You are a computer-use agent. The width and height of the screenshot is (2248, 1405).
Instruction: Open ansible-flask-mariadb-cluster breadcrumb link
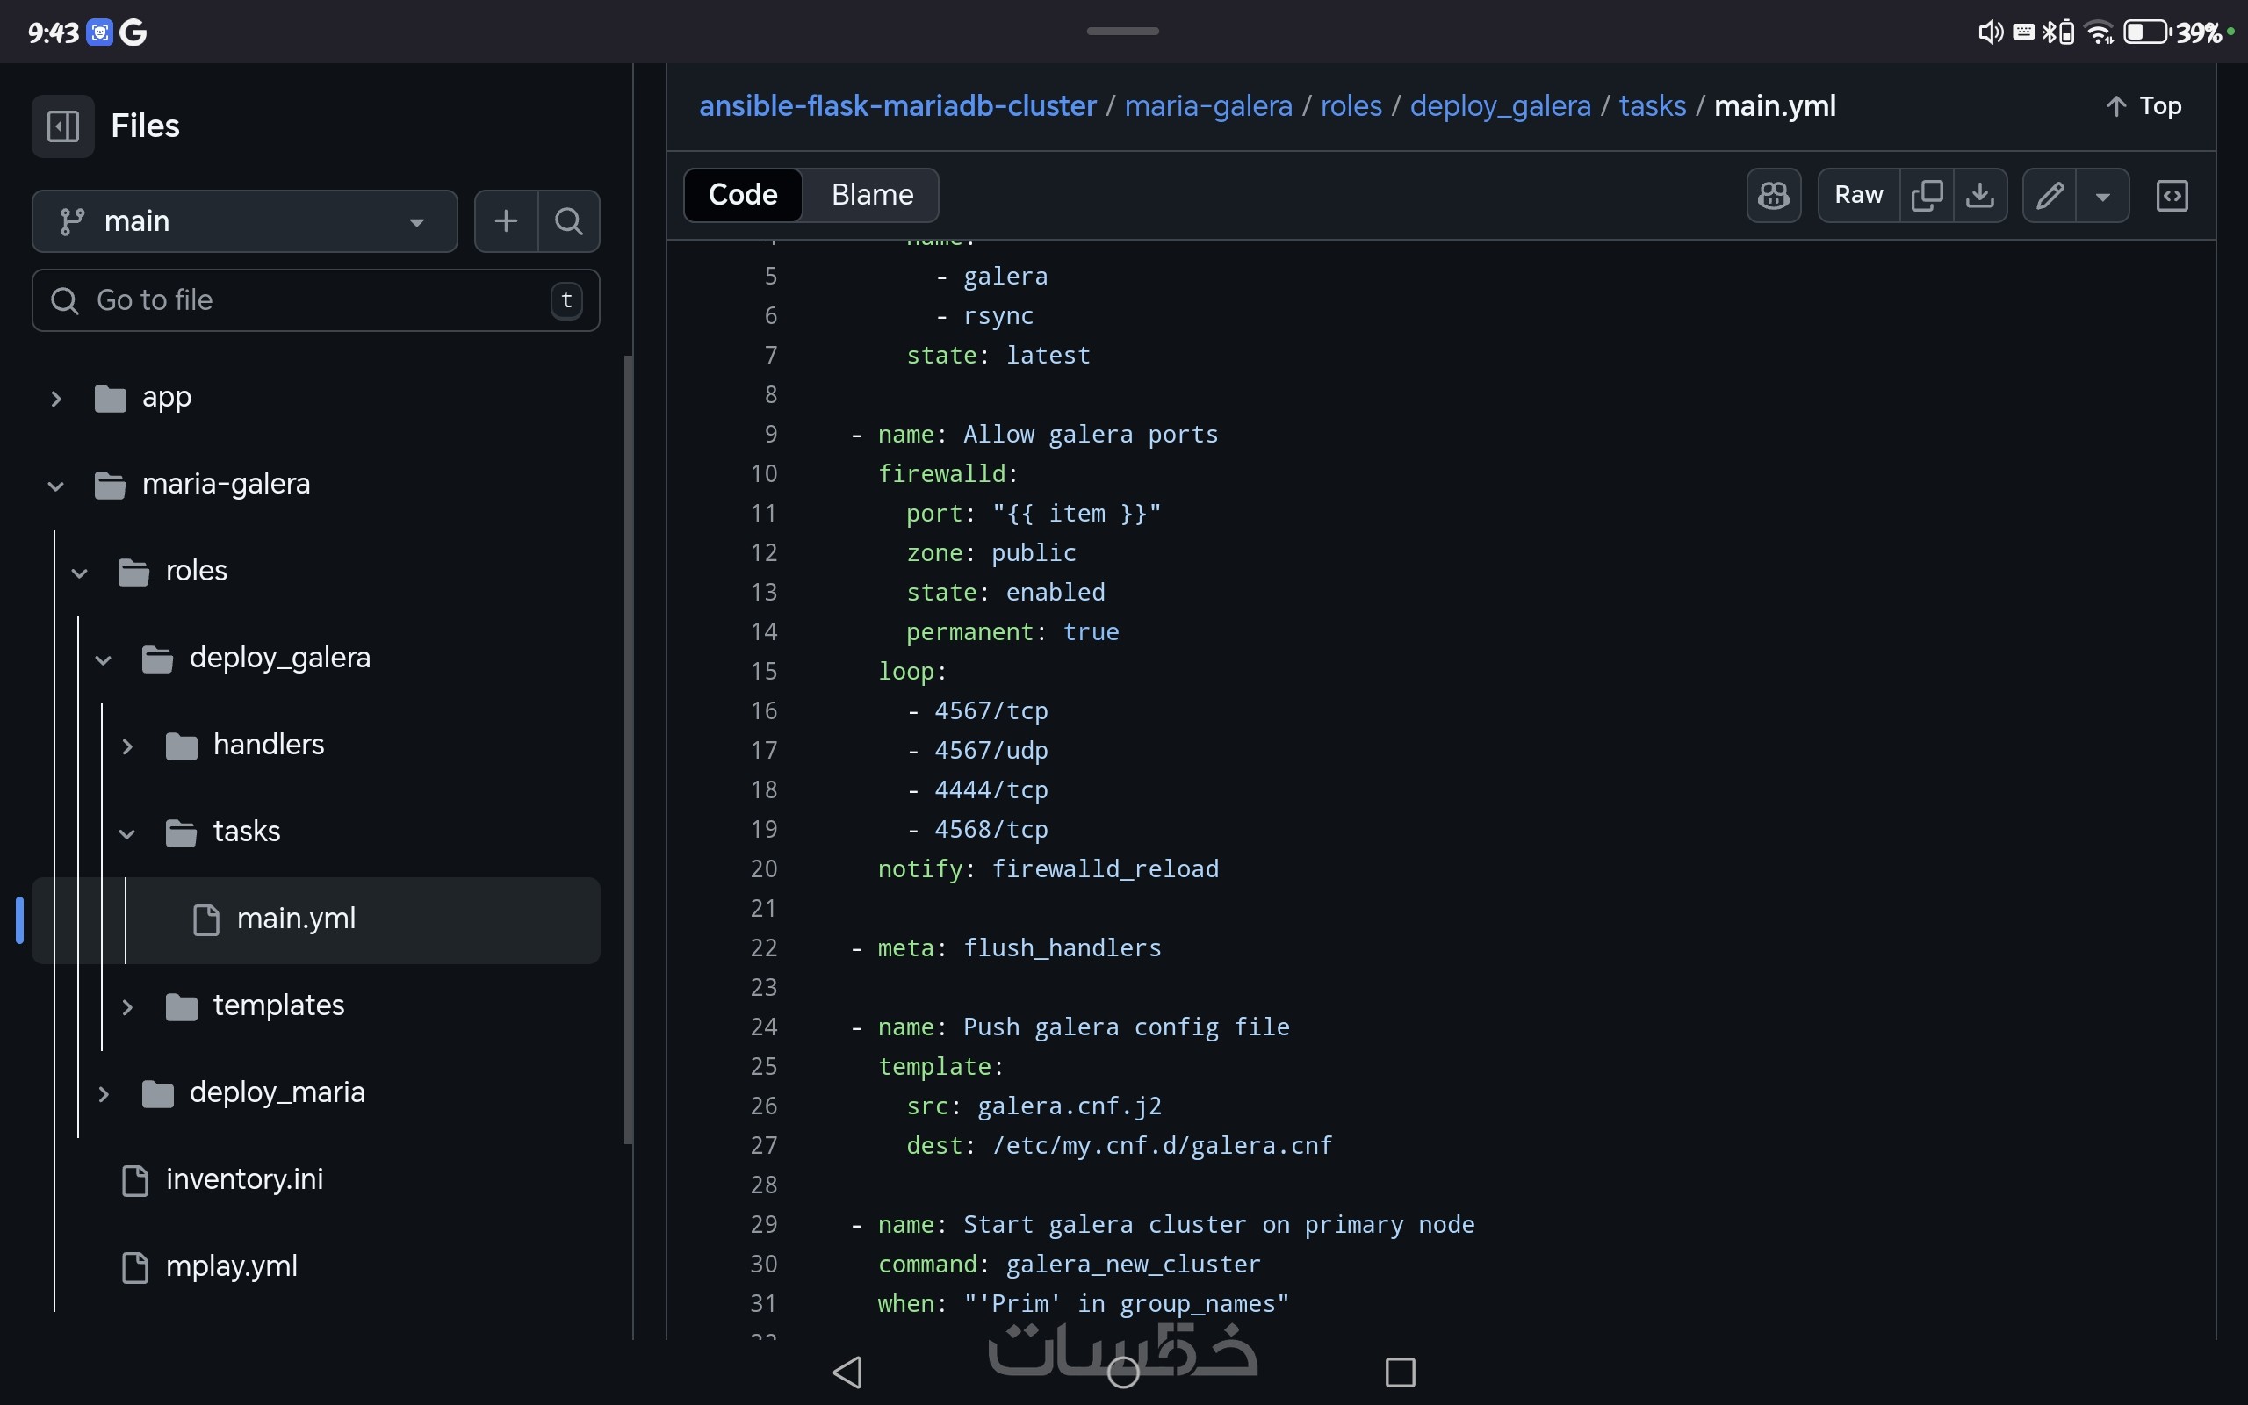click(897, 106)
